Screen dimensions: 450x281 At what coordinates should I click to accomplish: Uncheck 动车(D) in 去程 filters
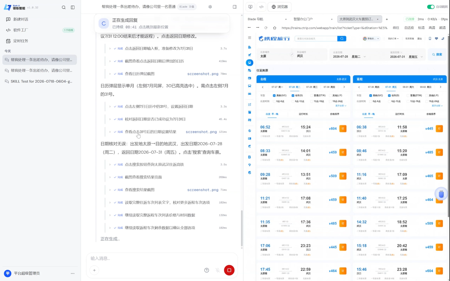pos(293,95)
